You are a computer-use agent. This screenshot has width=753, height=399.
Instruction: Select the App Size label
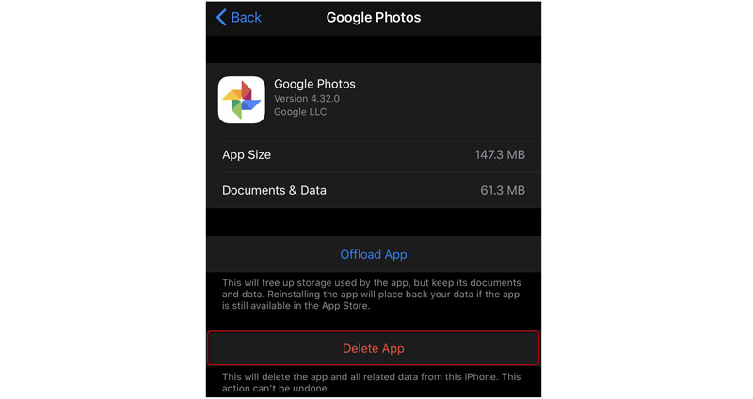point(247,154)
